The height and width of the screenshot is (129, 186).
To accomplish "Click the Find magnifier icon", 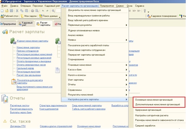I will [x=53, y=11].
